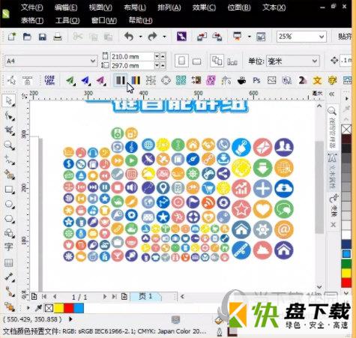
Task: Click the orange 文 plugin icon
Action: [x=317, y=80]
